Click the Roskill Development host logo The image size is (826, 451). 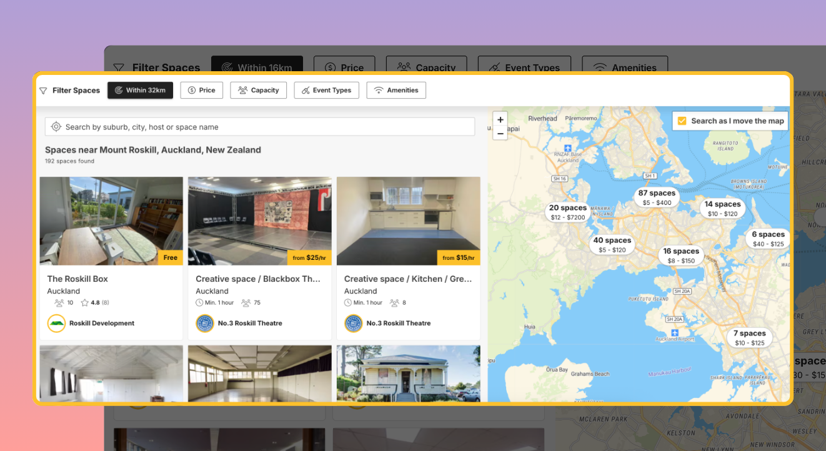(57, 324)
